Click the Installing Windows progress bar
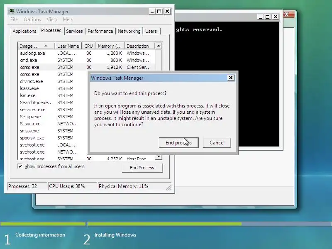Viewport: 332px width, 249px height. [x=210, y=224]
